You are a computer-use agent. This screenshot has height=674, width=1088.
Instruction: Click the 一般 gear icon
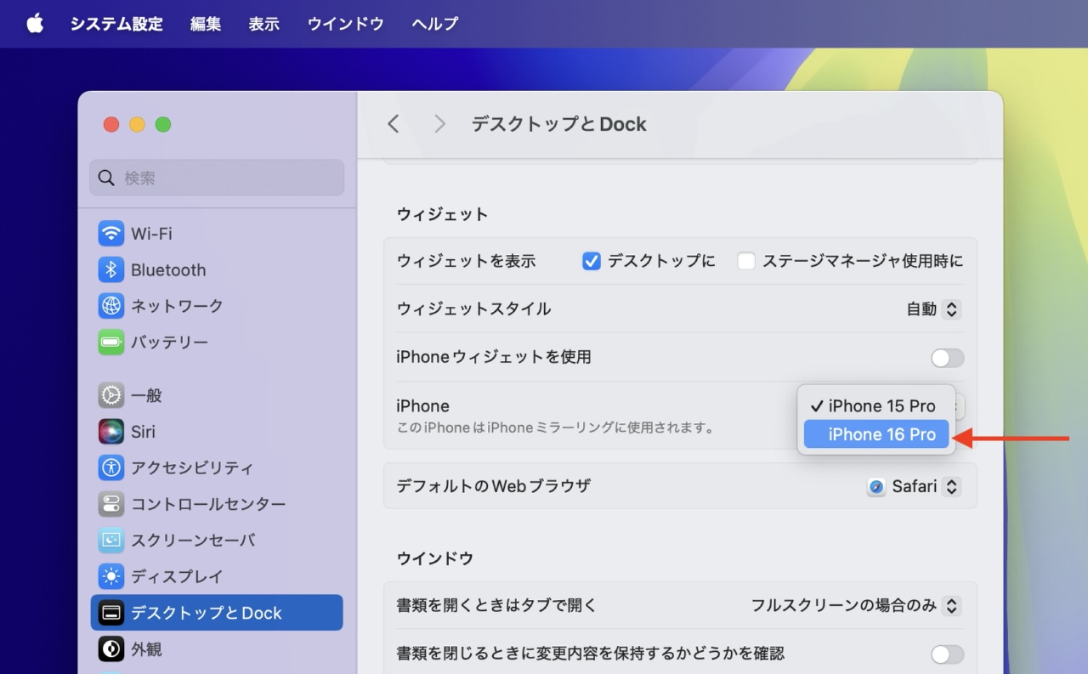tap(110, 395)
